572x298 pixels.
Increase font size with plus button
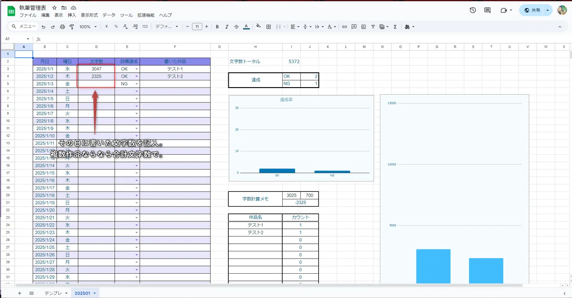206,27
